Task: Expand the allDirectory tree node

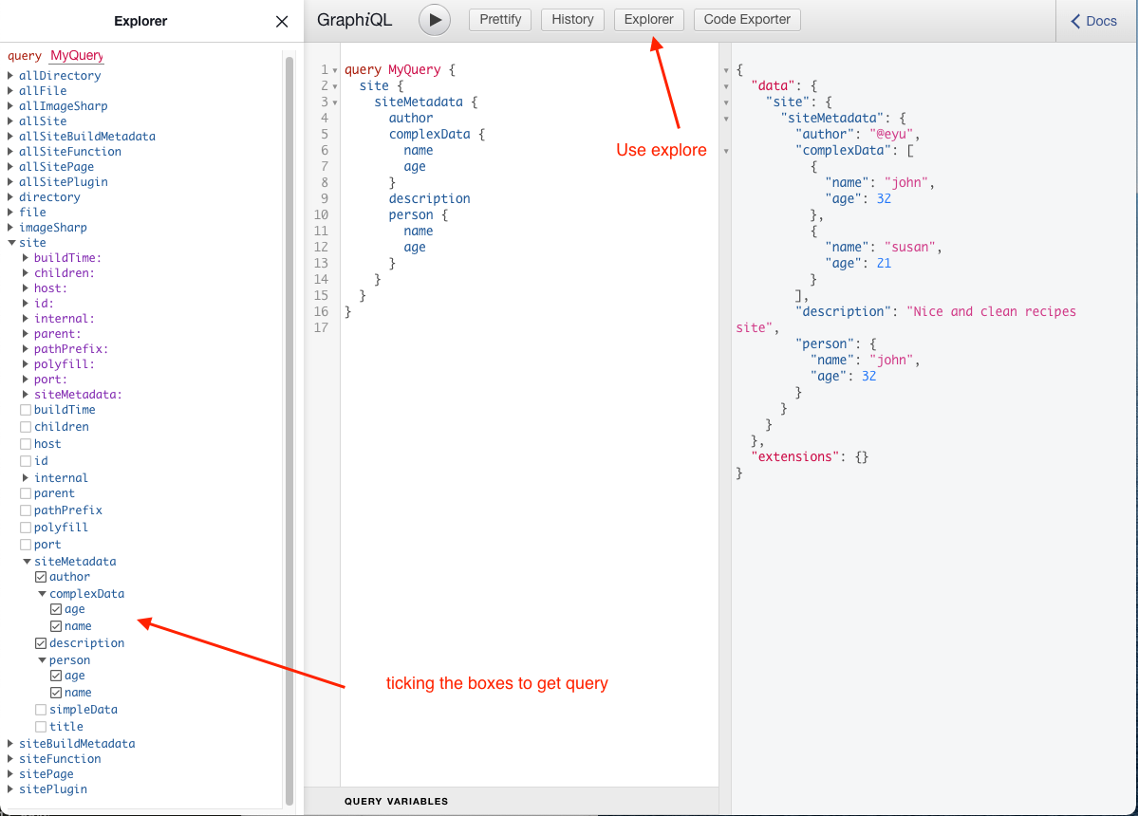Action: click(x=10, y=76)
